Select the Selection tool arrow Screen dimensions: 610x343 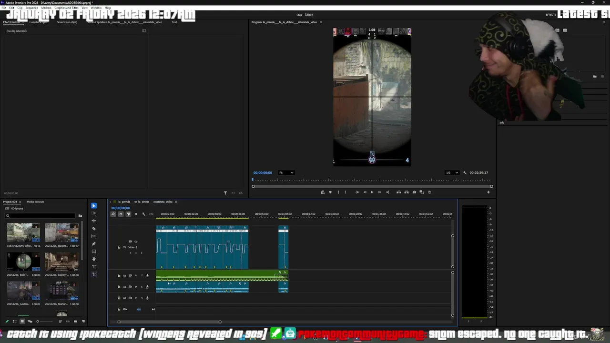point(94,206)
